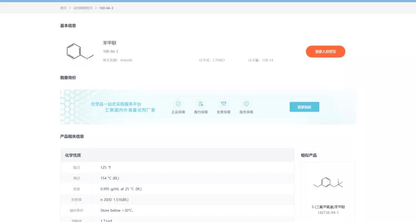Click the 基本信息 section heading

pos(68,26)
